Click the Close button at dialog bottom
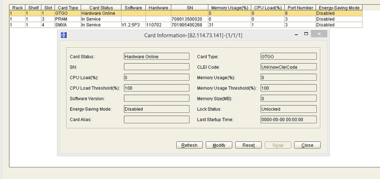 tap(307, 145)
